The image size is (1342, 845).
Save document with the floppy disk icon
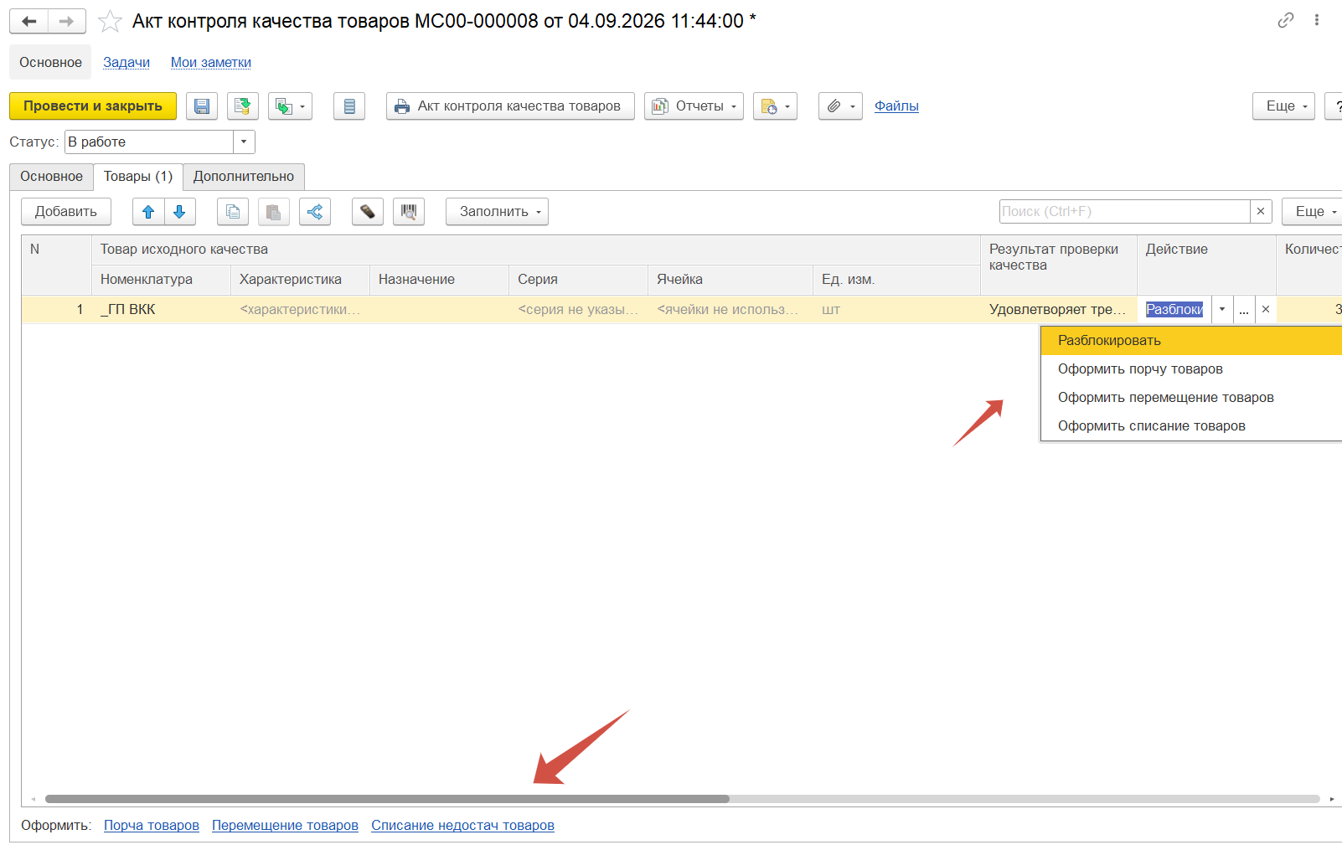click(202, 106)
